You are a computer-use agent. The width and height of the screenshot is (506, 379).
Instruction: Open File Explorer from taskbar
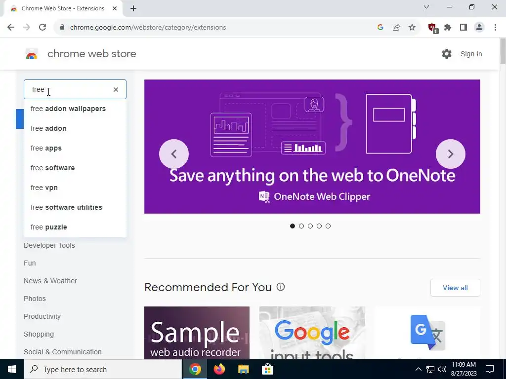click(x=243, y=369)
